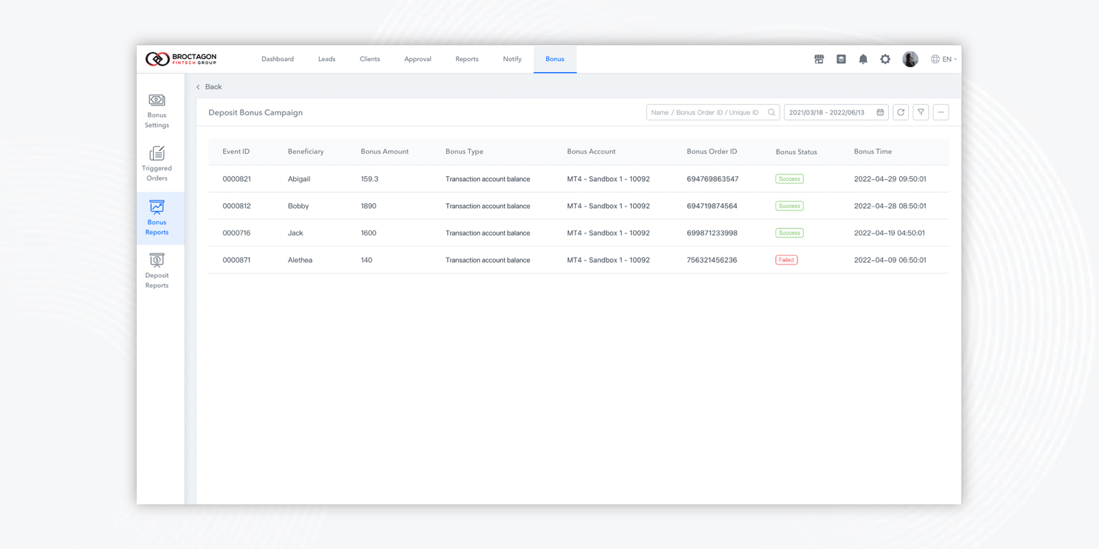The image size is (1099, 549).
Task: Click the Failed badge in Alethea's row
Action: [x=786, y=260]
